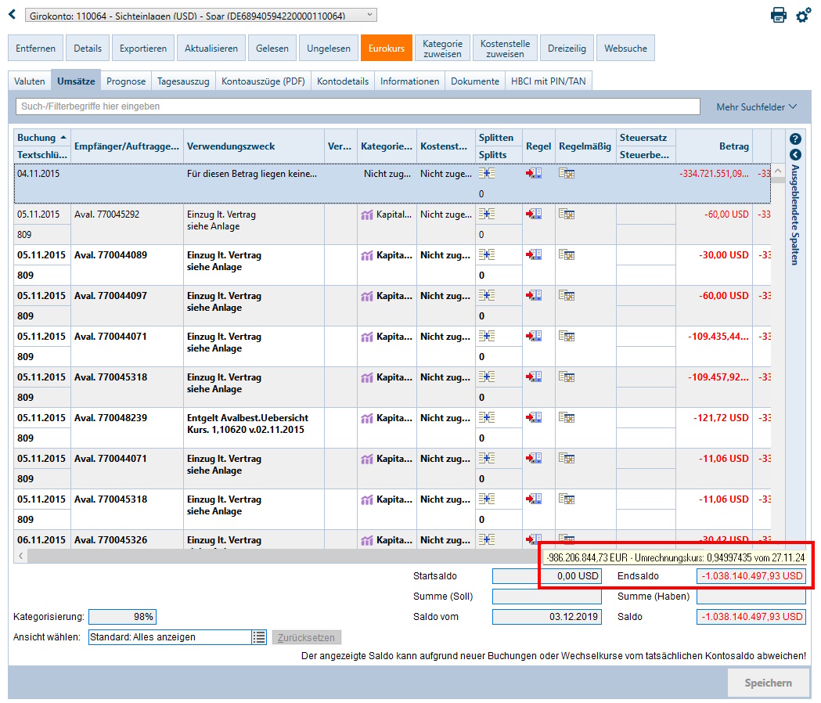The image size is (821, 703).
Task: Click Kategorie zuweisen
Action: (442, 49)
